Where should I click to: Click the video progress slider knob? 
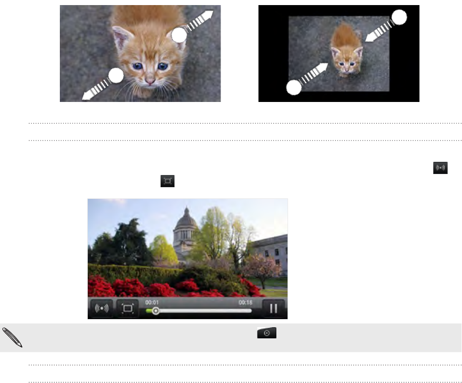(x=156, y=311)
